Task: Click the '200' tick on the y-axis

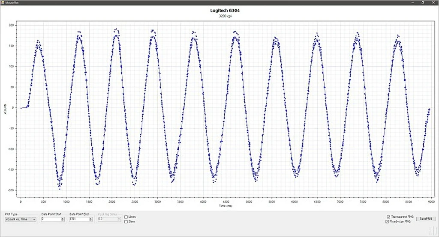Action: point(11,25)
